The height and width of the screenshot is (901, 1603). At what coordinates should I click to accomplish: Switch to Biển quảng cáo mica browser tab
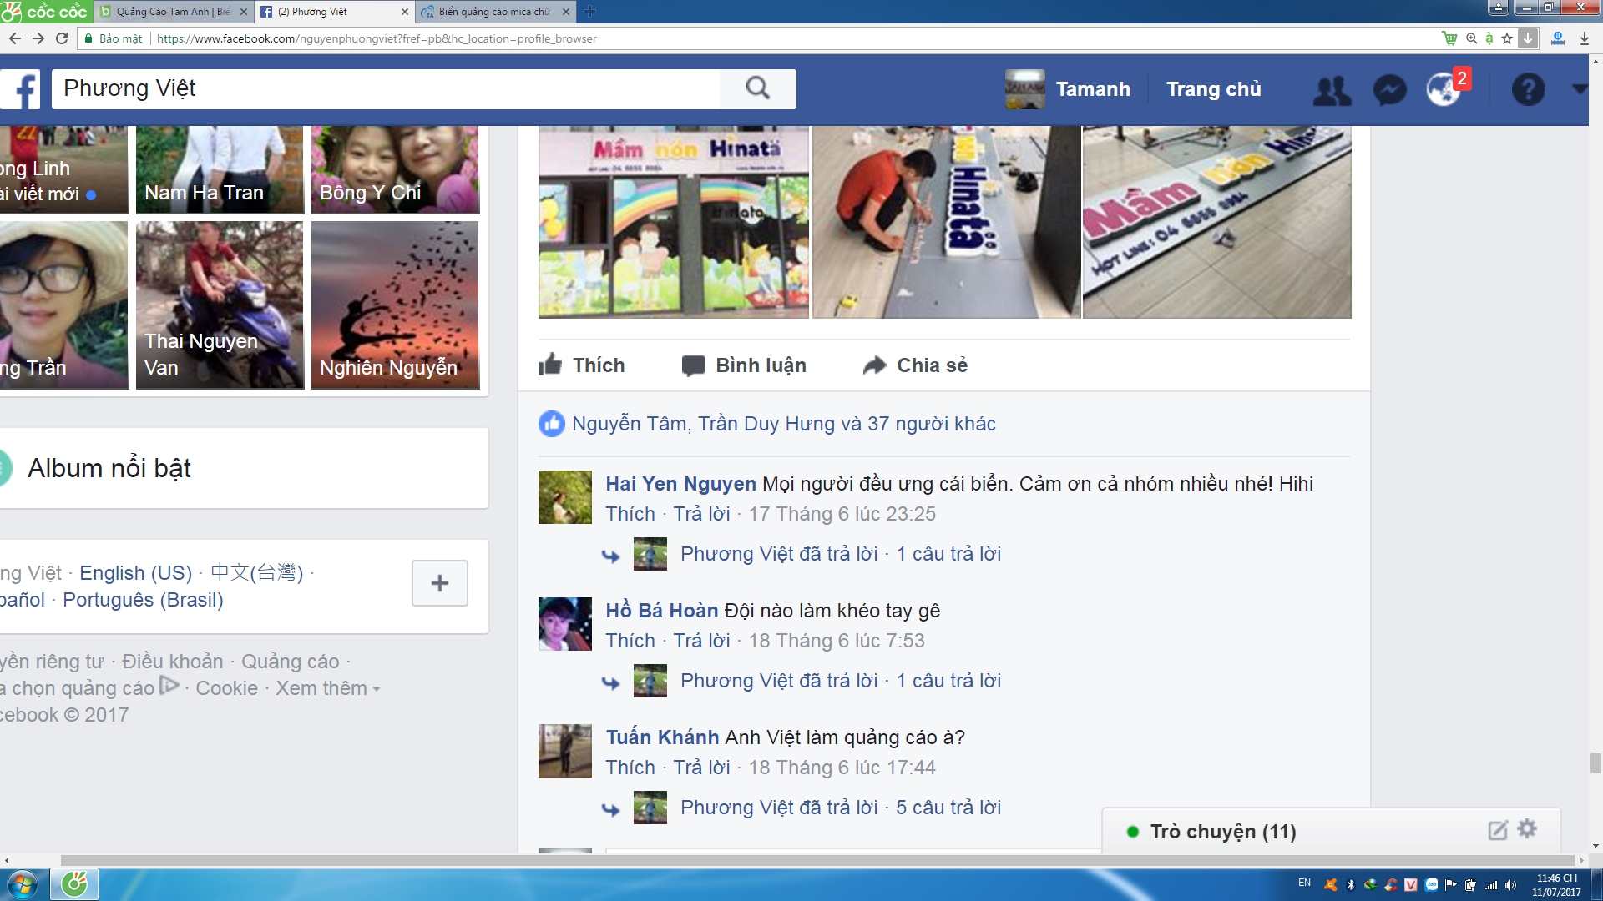coord(493,12)
